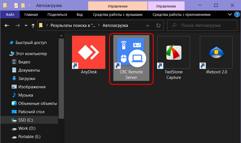The image size is (241, 143).
Task: Select Этот компьютер in the navigation pane
Action: 31,54
